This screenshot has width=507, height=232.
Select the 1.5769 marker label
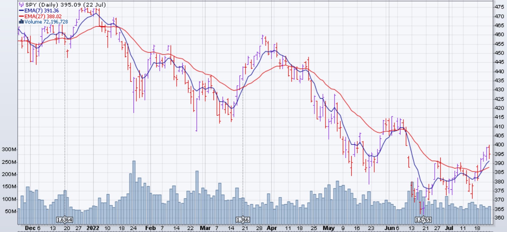pos(423,220)
